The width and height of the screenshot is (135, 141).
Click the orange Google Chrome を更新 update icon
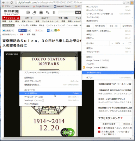tap(84, 67)
